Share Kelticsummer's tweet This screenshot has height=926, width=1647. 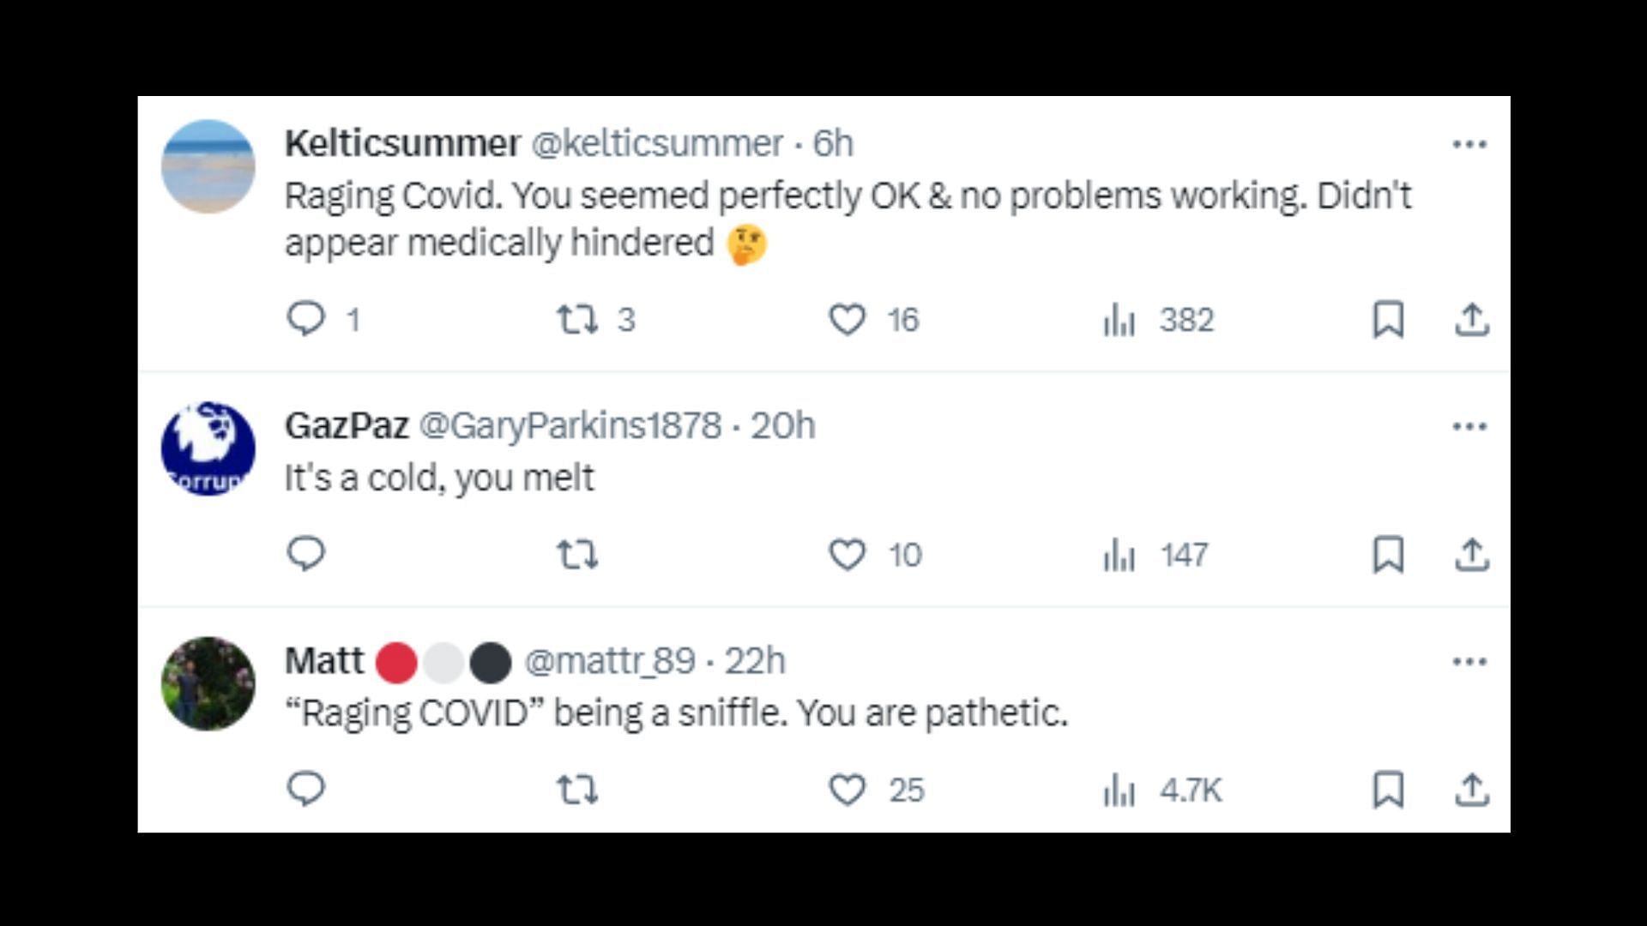pyautogui.click(x=1472, y=319)
